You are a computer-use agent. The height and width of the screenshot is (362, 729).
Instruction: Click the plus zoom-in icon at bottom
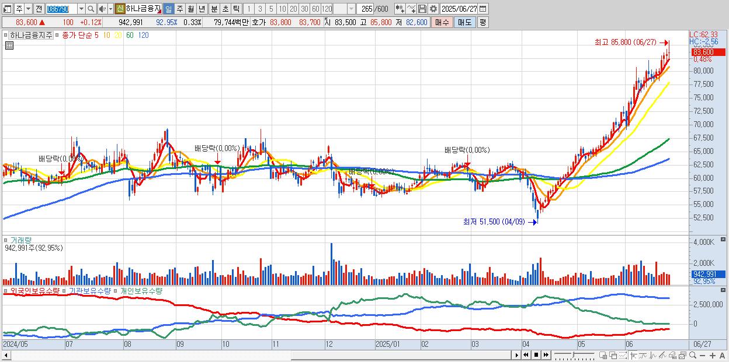tap(713, 355)
